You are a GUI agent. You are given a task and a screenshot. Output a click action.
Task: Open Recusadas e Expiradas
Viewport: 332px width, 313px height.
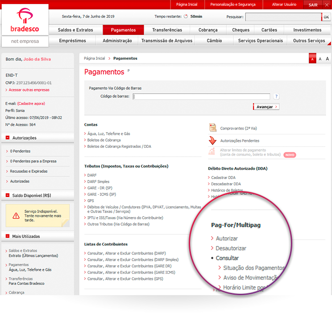pyautogui.click(x=29, y=171)
